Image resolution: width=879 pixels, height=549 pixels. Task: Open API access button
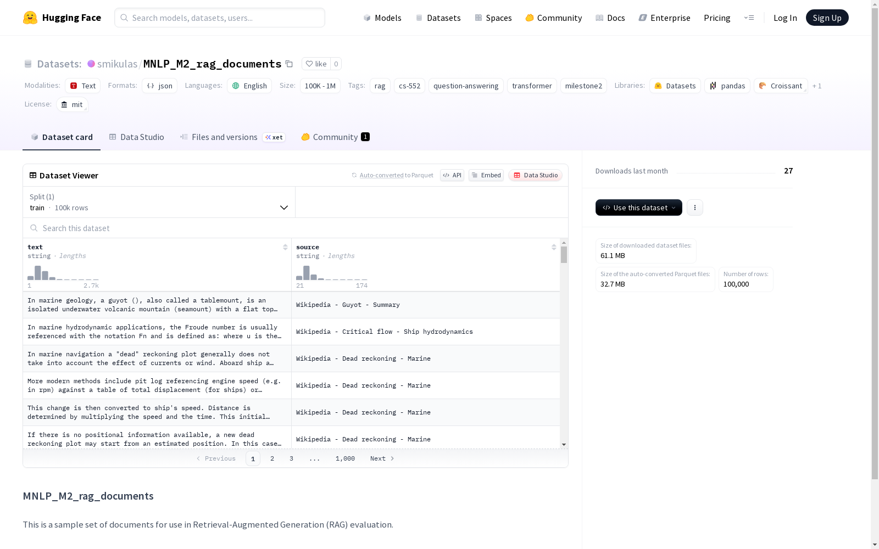click(452, 175)
